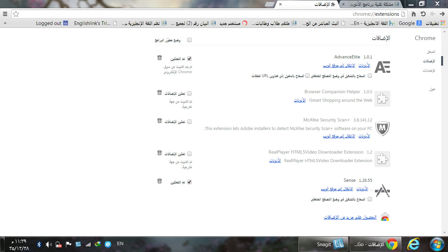Click the Sense extension logo icon

[382, 191]
